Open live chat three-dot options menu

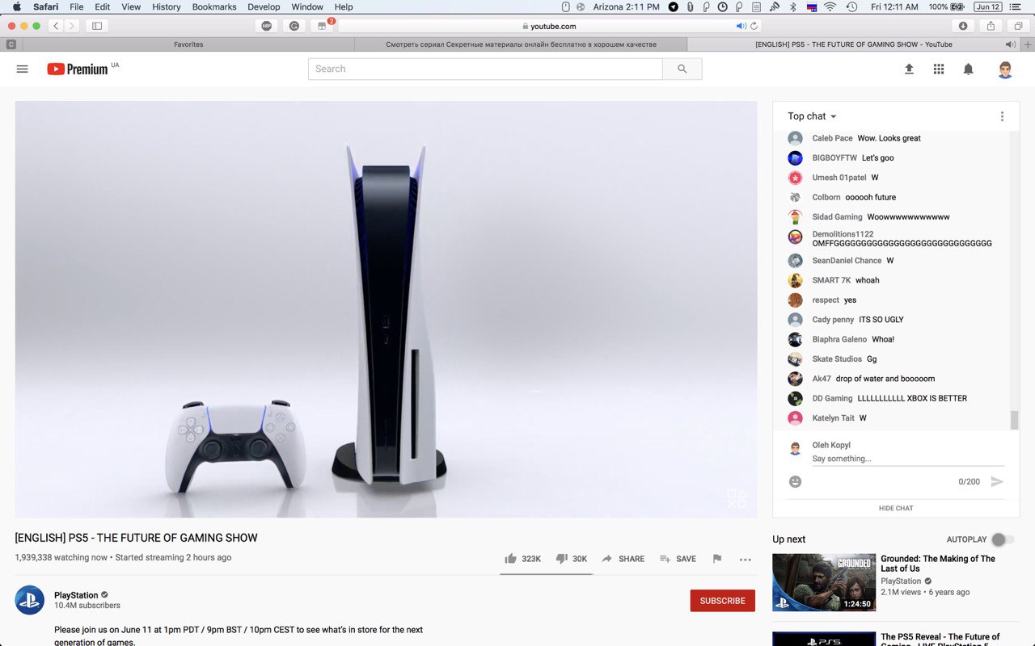pyautogui.click(x=1002, y=116)
